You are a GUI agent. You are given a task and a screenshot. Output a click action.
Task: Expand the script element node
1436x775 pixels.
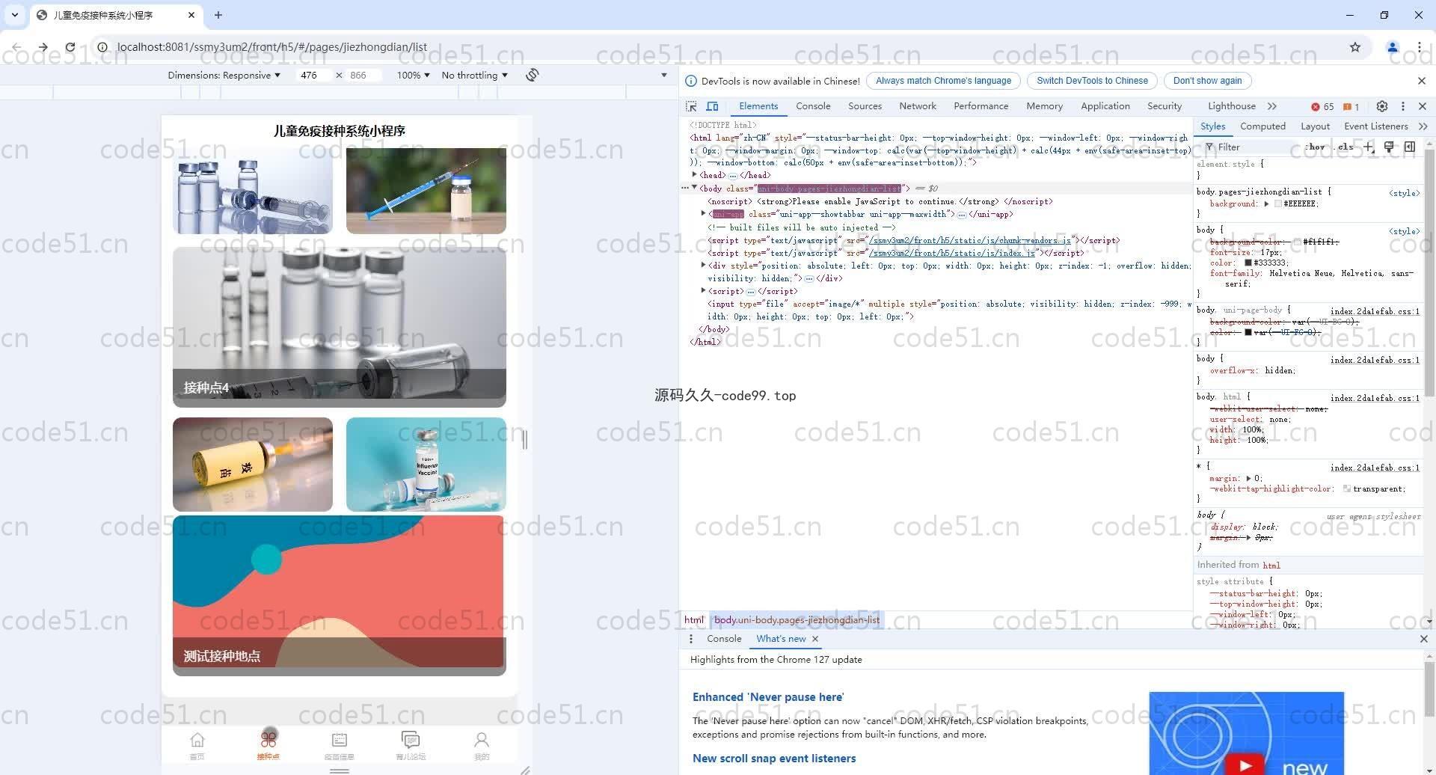pos(703,291)
